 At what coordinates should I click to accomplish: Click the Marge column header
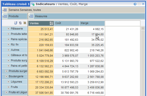[92, 23]
